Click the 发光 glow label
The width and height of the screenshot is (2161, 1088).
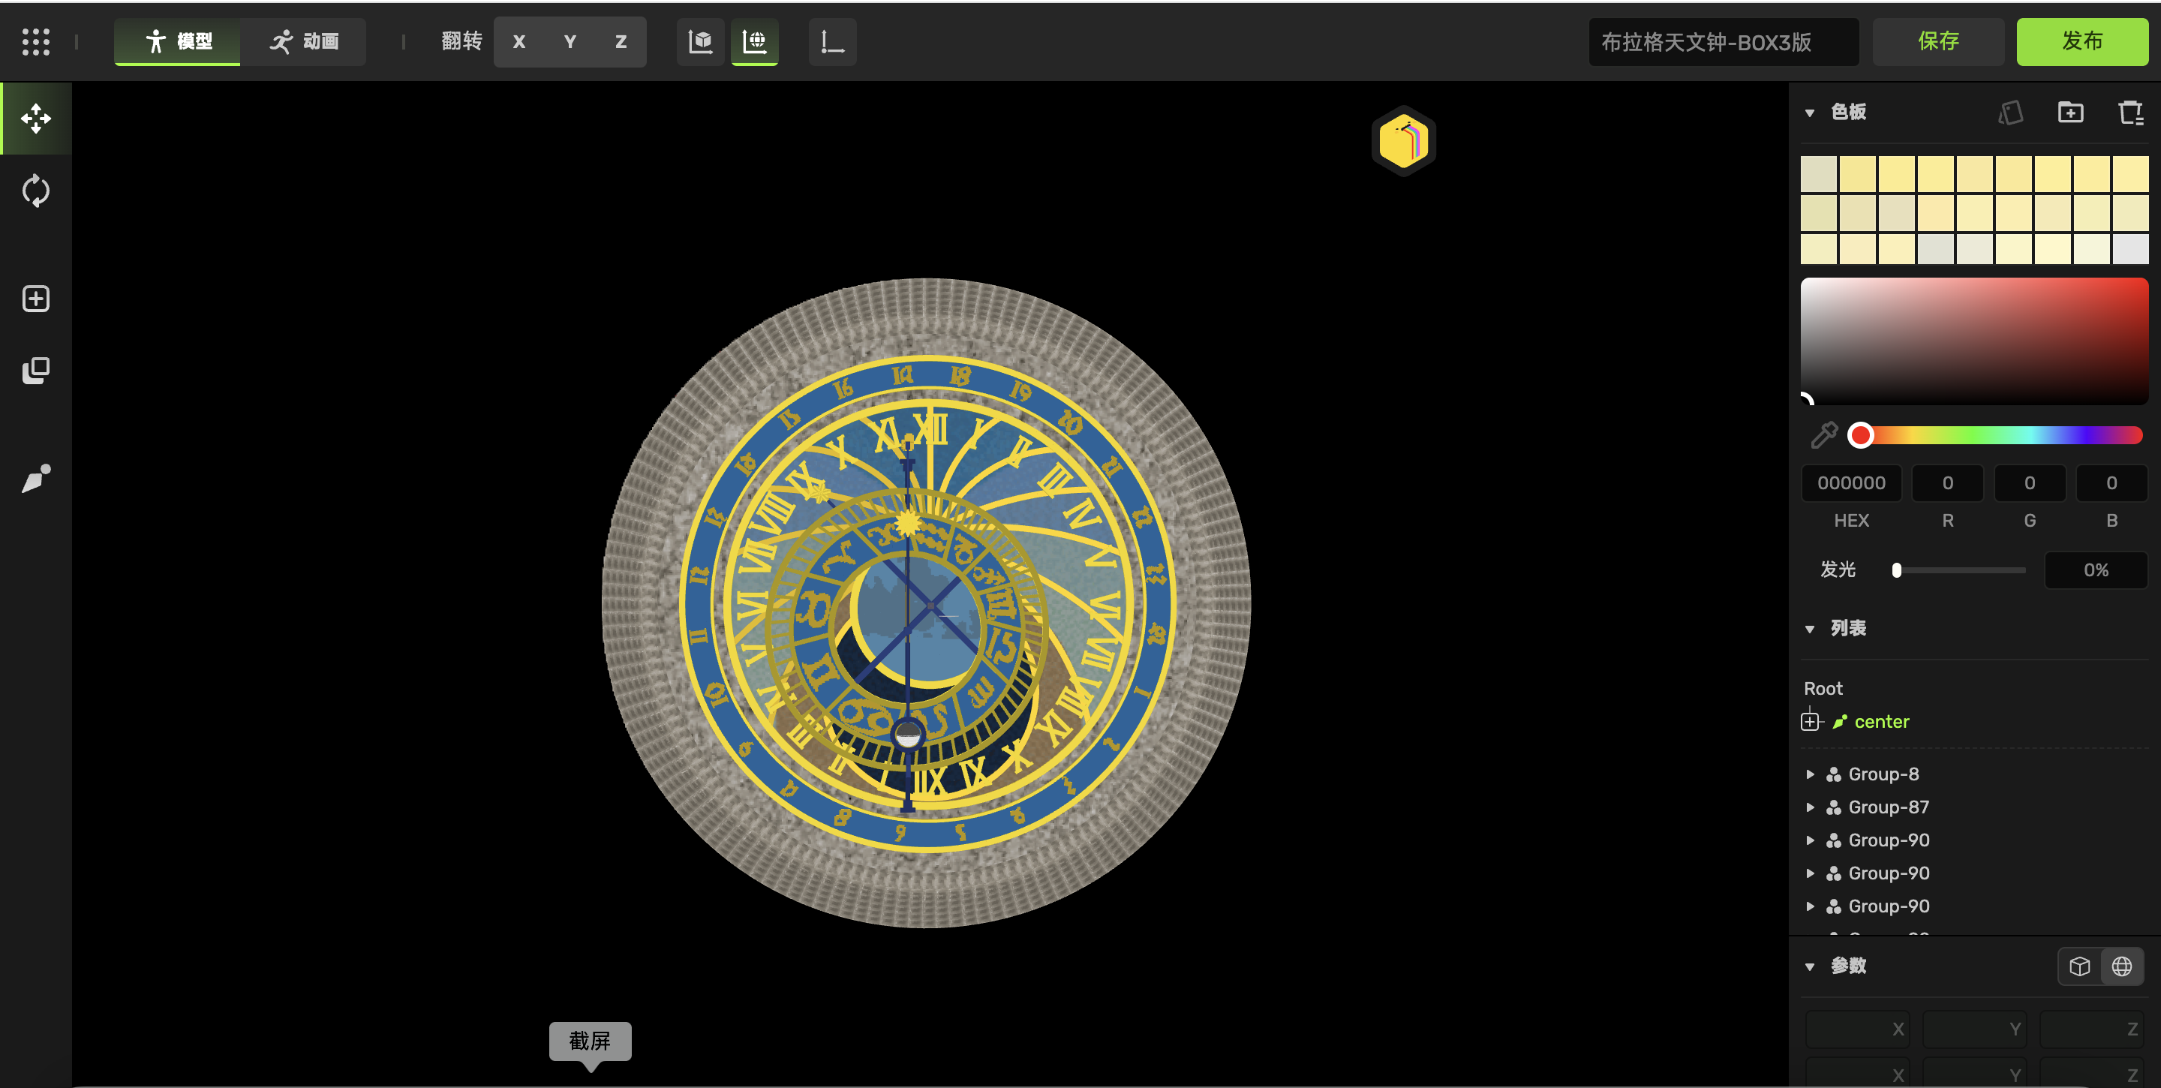1837,570
